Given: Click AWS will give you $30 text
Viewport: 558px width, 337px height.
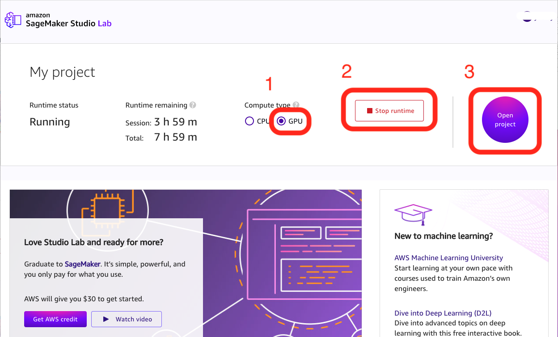Looking at the screenshot, I should click(84, 299).
